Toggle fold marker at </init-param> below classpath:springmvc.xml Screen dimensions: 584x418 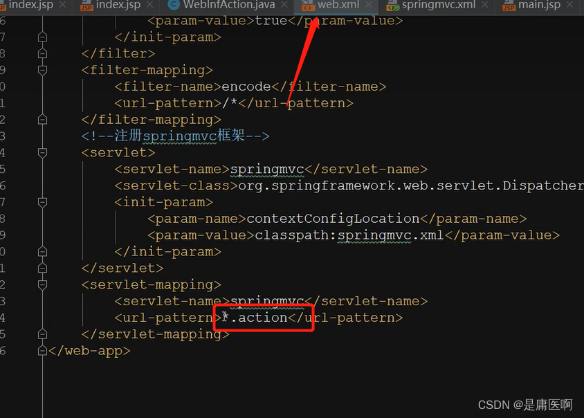click(42, 252)
